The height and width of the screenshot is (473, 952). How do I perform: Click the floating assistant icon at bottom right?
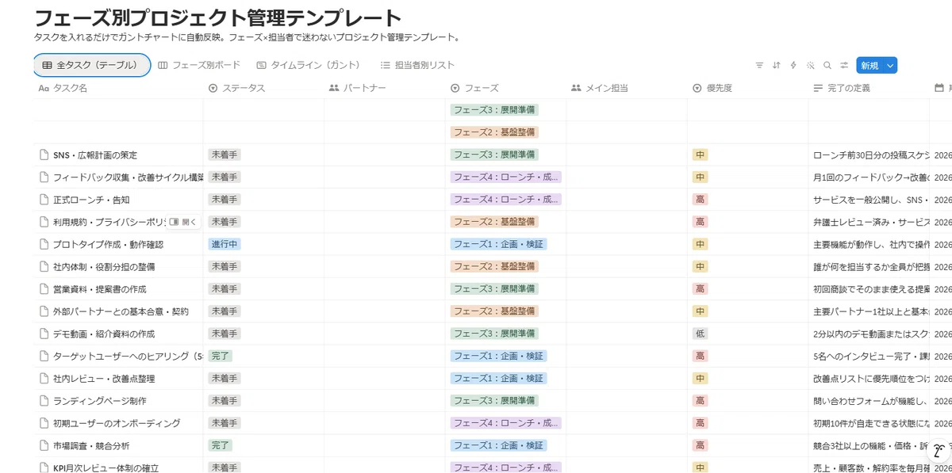pos(939,452)
